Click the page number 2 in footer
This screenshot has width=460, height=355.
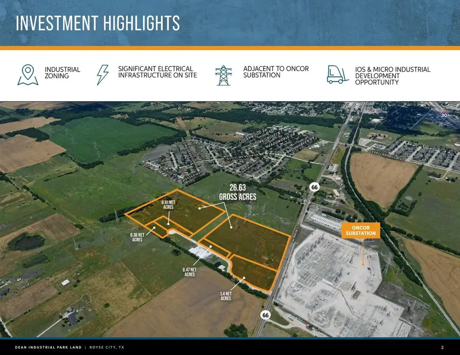pos(442,347)
